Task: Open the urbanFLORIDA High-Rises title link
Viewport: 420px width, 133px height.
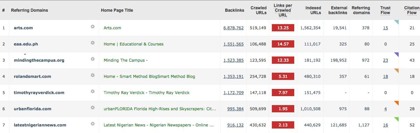Action: click(x=160, y=109)
